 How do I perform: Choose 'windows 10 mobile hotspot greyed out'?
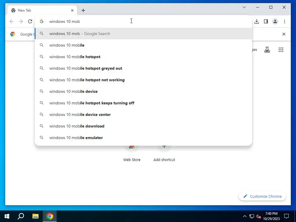(x=143, y=68)
